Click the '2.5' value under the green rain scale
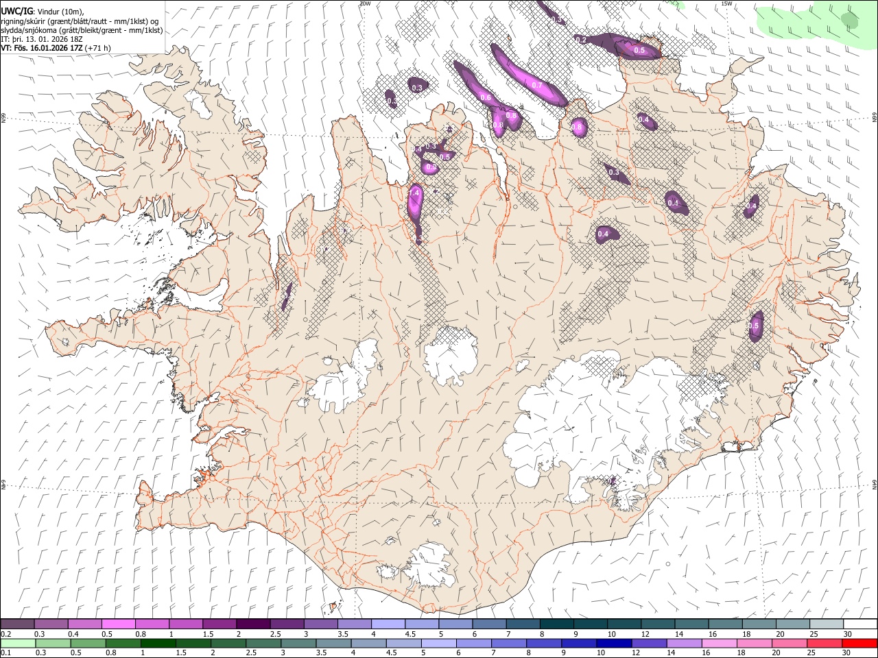Viewport: 878px width, 658px height. point(251,653)
